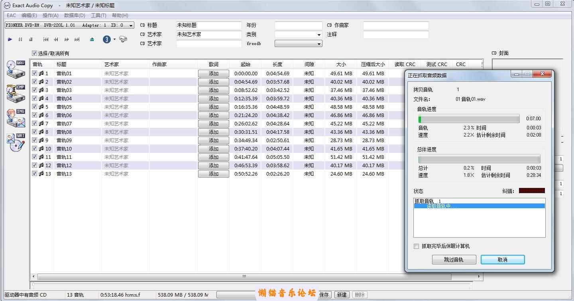Click the track progress bar 音轨进度
Image resolution: width=574 pixels, height=301 pixels.
[469, 119]
